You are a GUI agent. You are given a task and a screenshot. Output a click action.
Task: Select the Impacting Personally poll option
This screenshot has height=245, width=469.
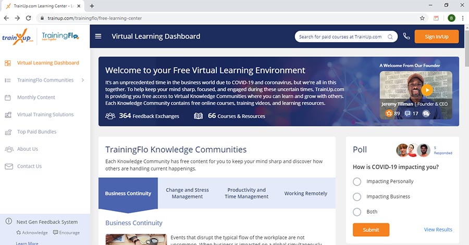point(357,182)
